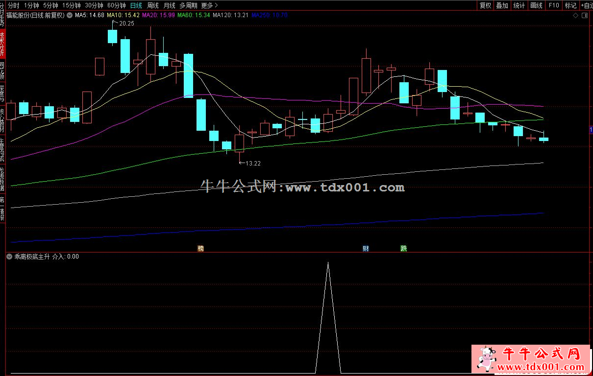
Task: Click the 标记 mark button
Action: (570, 5)
